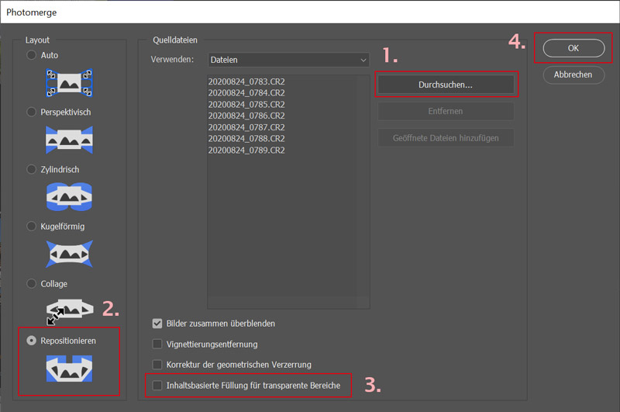Screen dimensions: 620x412
Task: Click the Repositionieren layout preview icon
Action: (69, 369)
